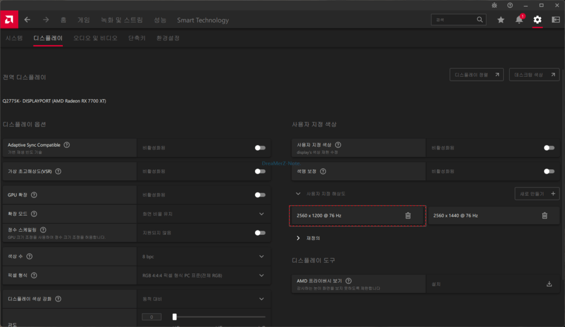Open 색상 수 dropdown showing 8 bpc

pyautogui.click(x=204, y=256)
